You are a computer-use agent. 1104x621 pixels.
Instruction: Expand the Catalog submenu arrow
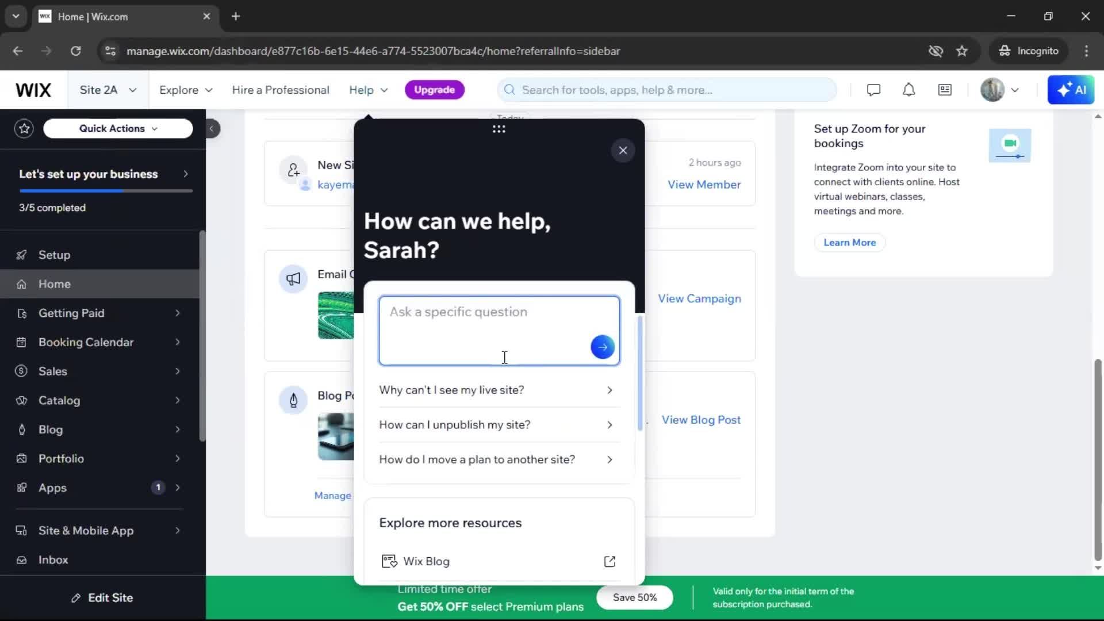[x=178, y=400]
